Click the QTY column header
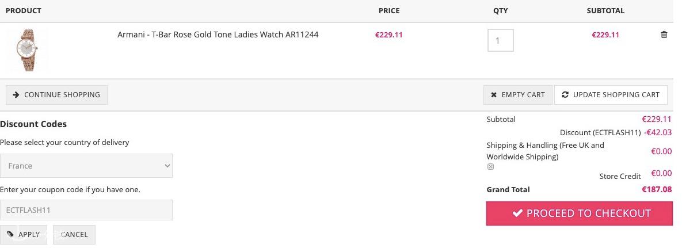682x248 pixels. click(x=500, y=10)
